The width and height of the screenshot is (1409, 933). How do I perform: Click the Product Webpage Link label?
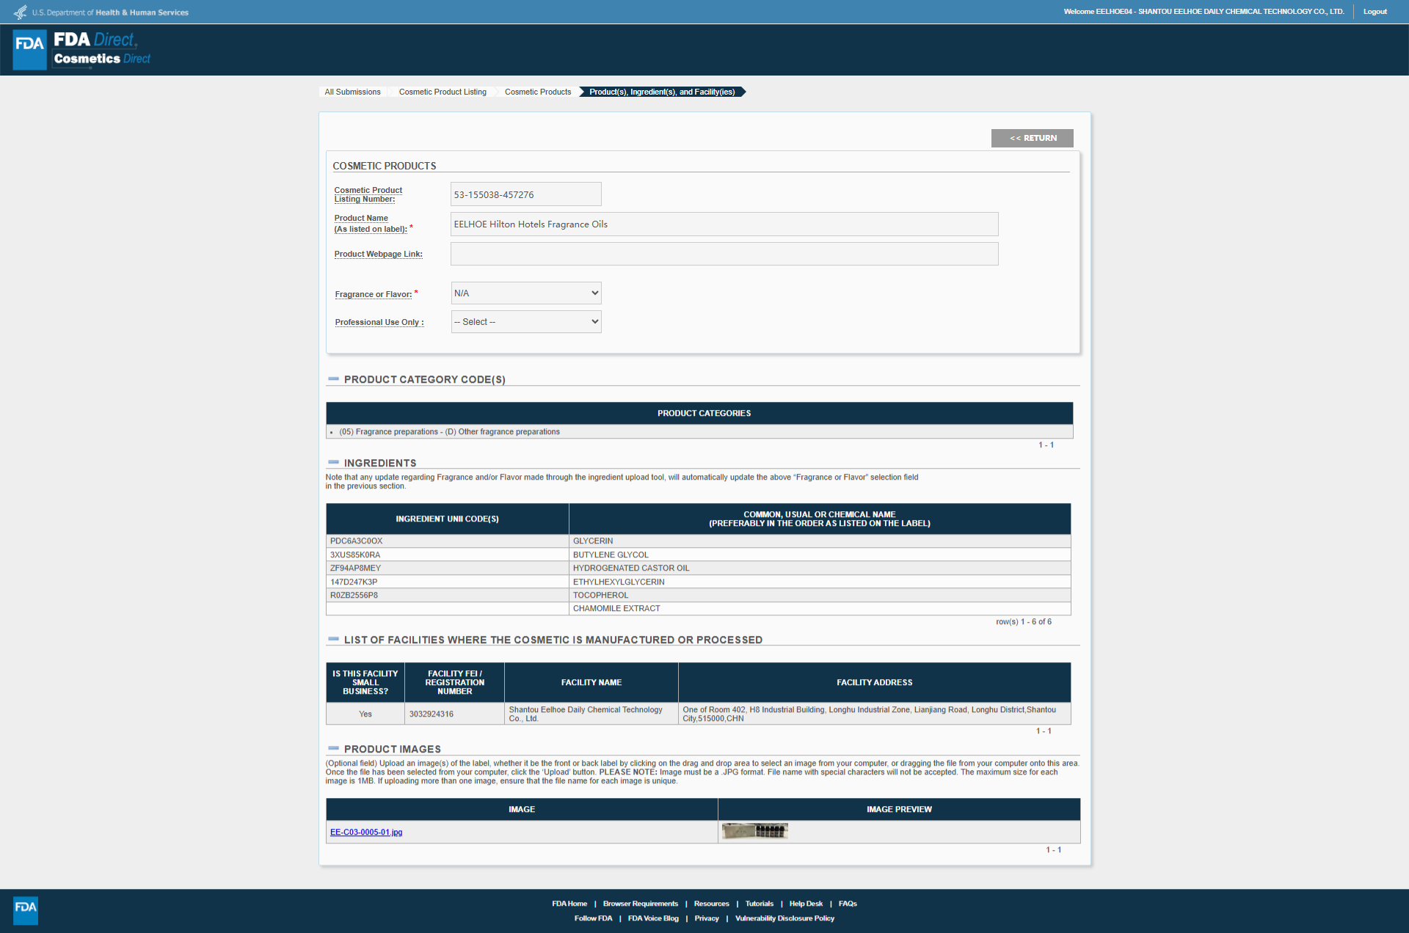[x=379, y=254]
